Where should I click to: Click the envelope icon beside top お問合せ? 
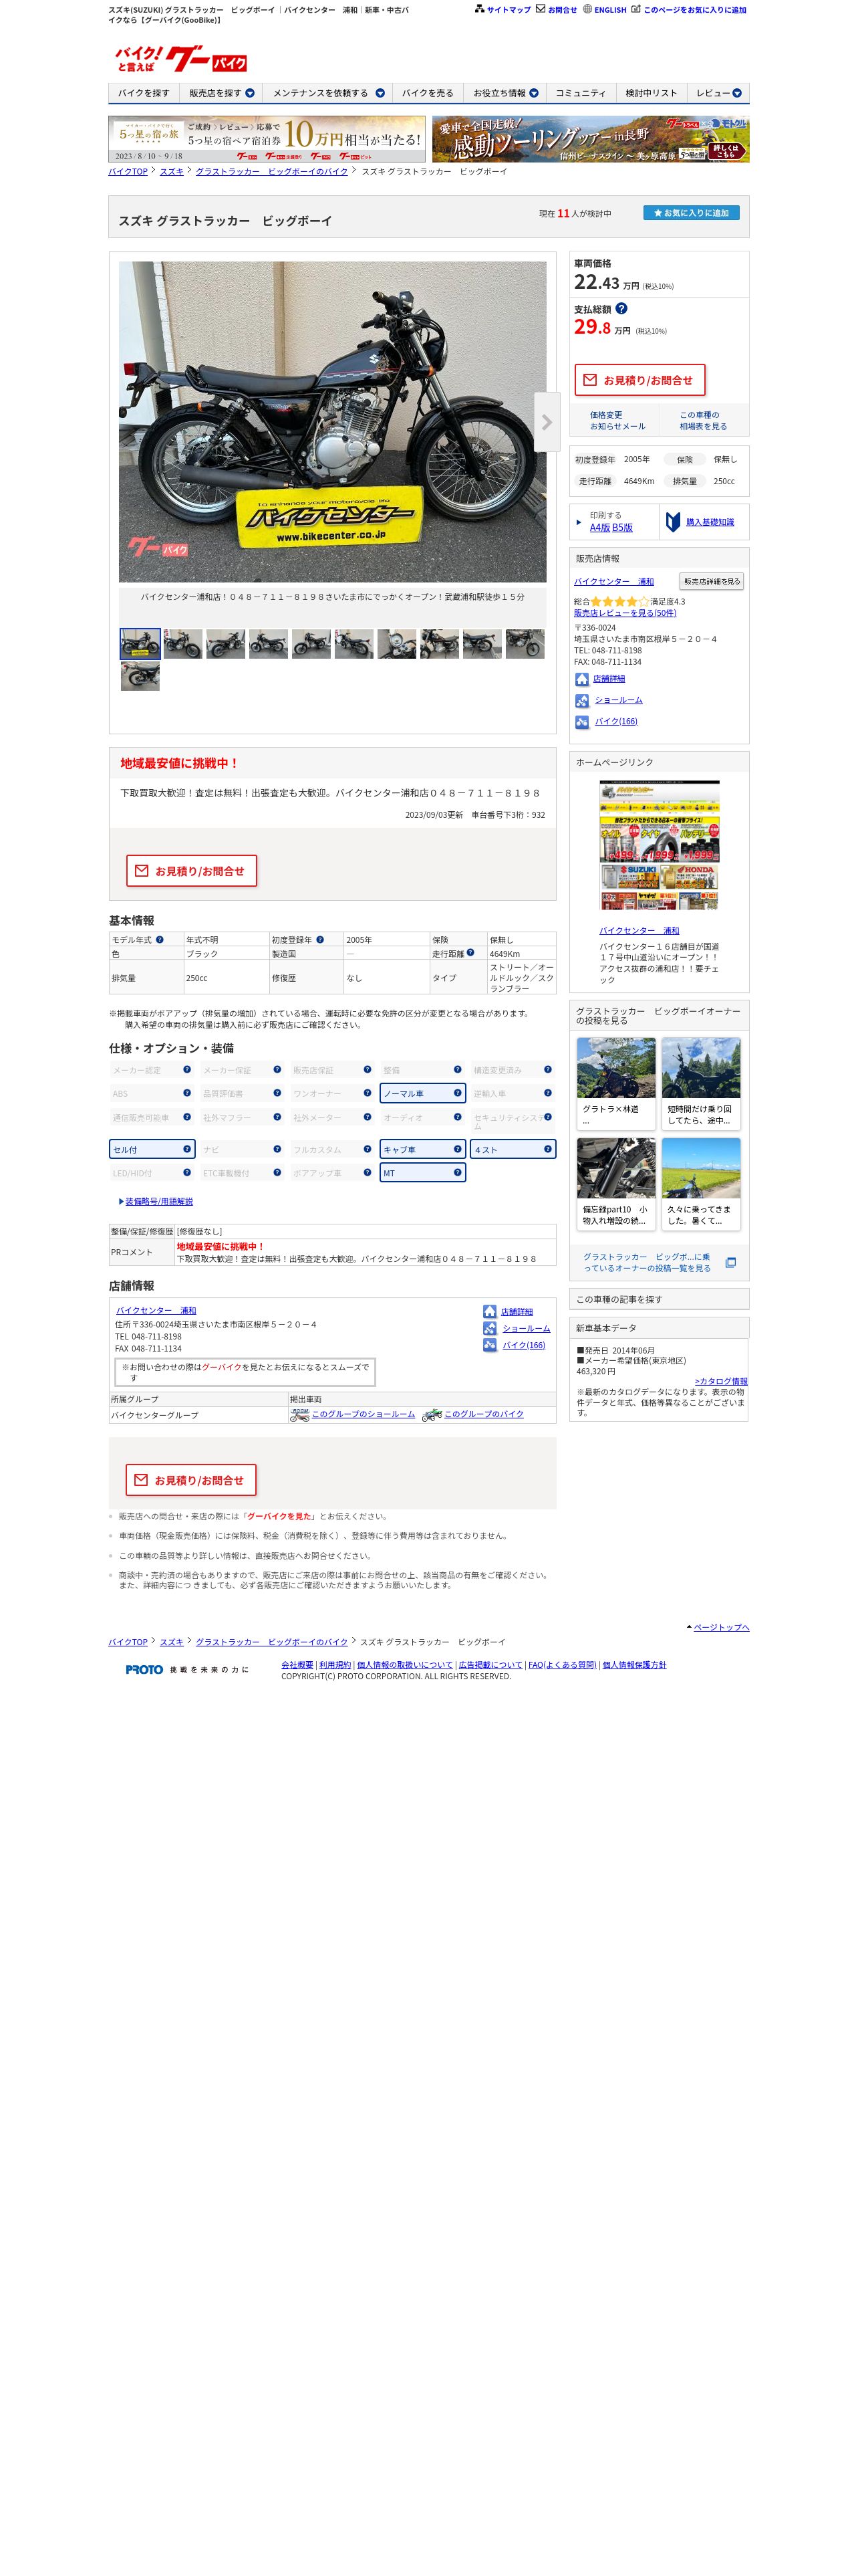(541, 9)
